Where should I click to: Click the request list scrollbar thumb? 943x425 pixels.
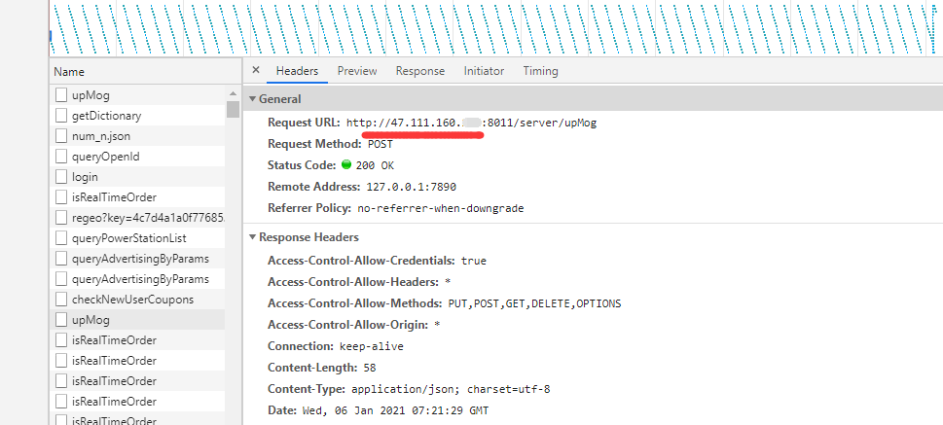click(233, 109)
